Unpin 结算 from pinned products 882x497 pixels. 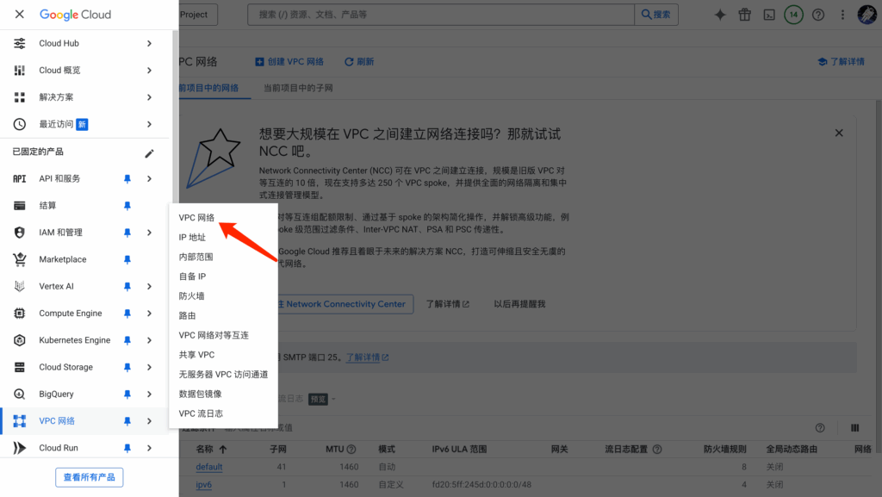click(127, 206)
